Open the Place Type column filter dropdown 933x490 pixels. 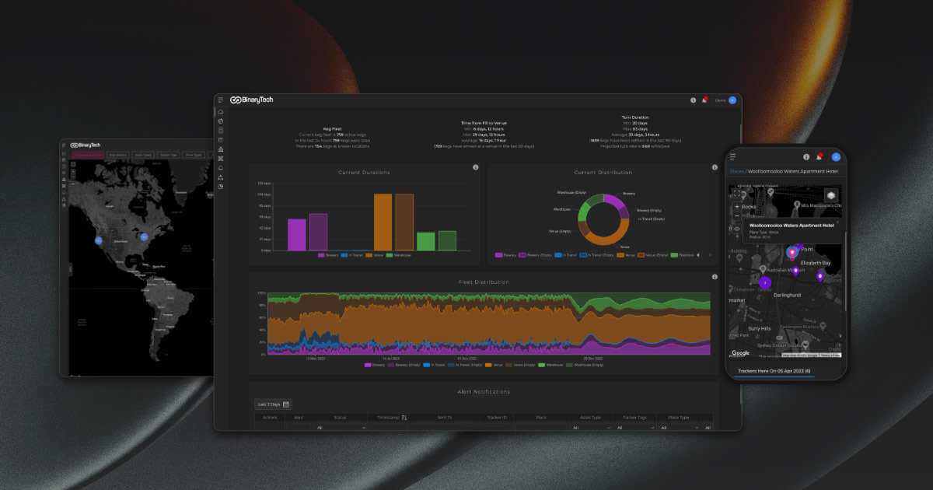click(x=679, y=427)
